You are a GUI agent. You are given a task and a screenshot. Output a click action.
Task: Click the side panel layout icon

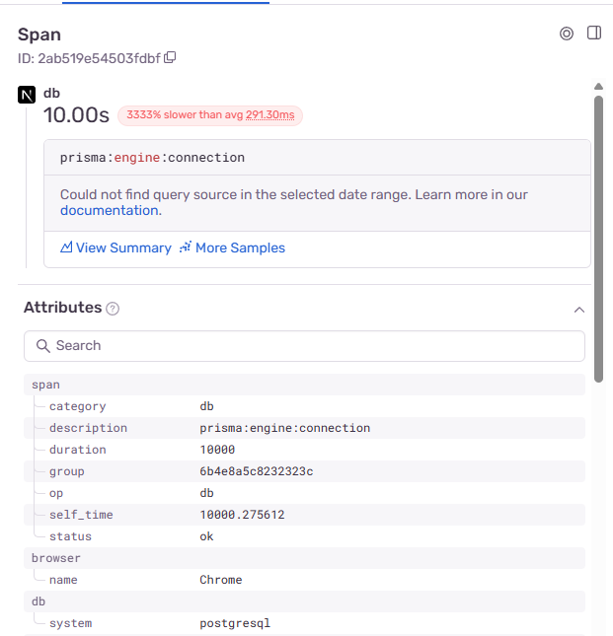pos(594,34)
